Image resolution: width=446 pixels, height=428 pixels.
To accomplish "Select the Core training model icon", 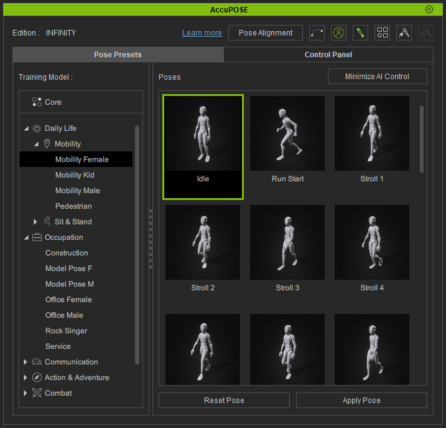I will (x=37, y=102).
